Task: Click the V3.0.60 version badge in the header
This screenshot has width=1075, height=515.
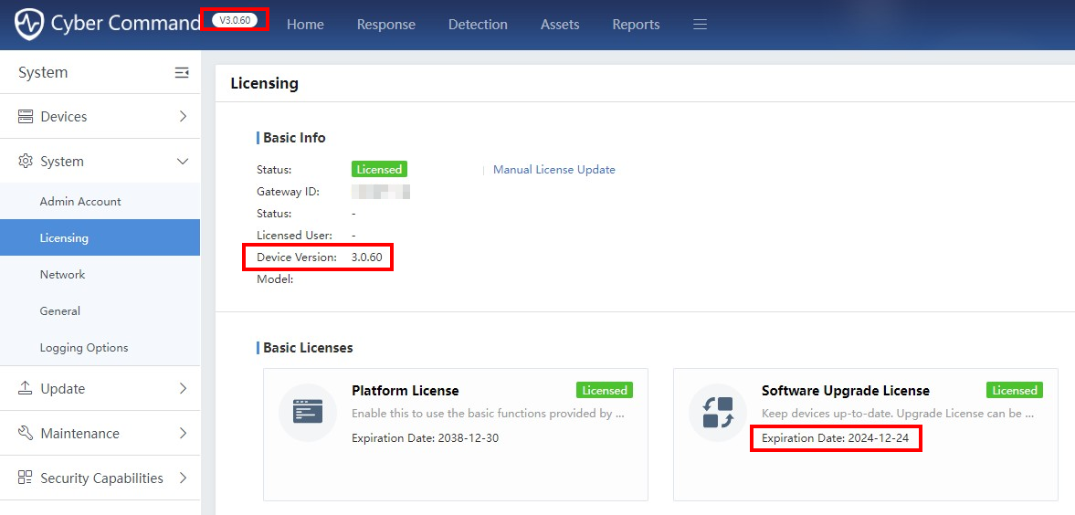Action: point(235,20)
